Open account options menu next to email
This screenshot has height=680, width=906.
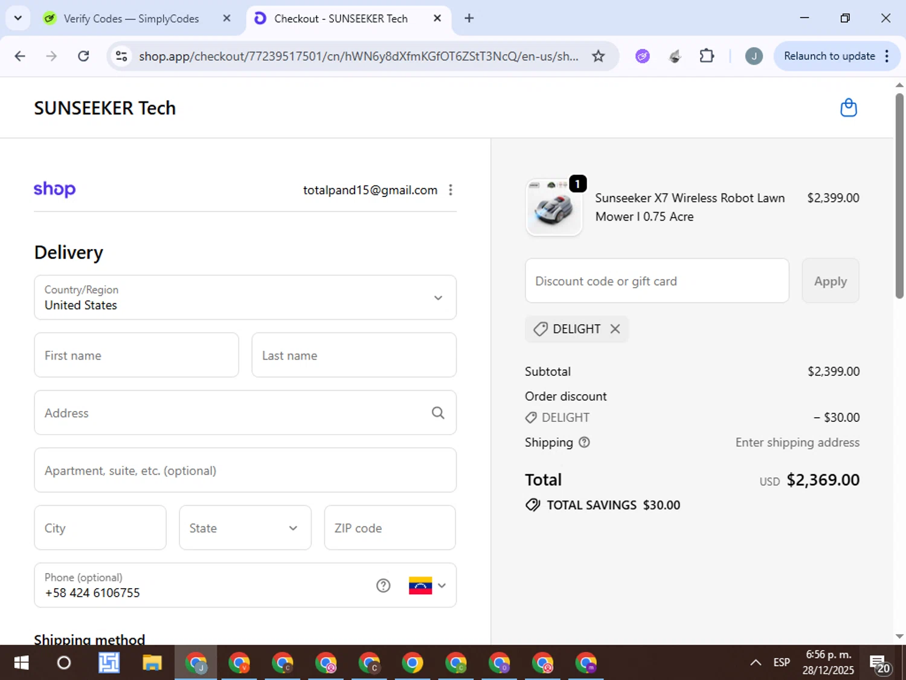tap(451, 190)
